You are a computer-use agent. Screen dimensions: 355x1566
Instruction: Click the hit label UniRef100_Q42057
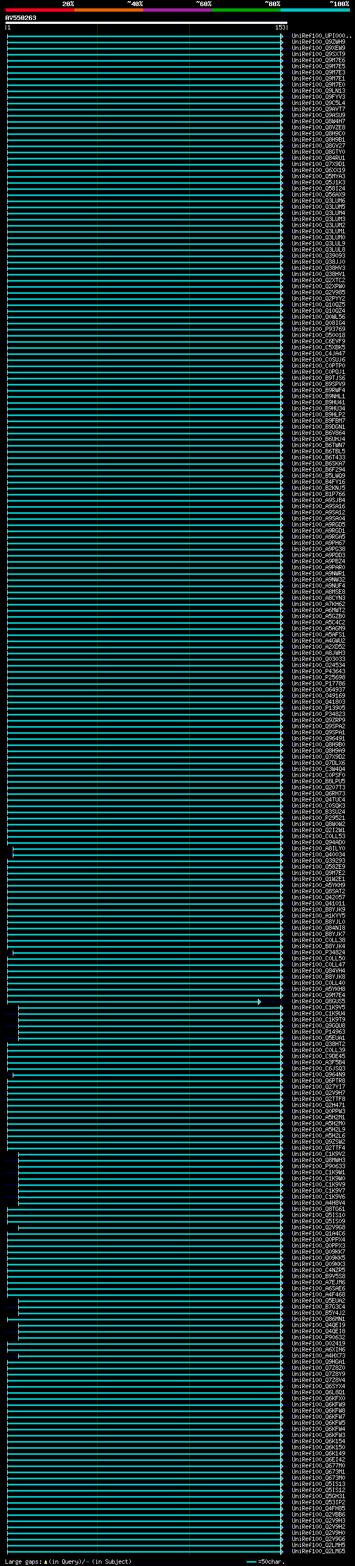pos(318,897)
